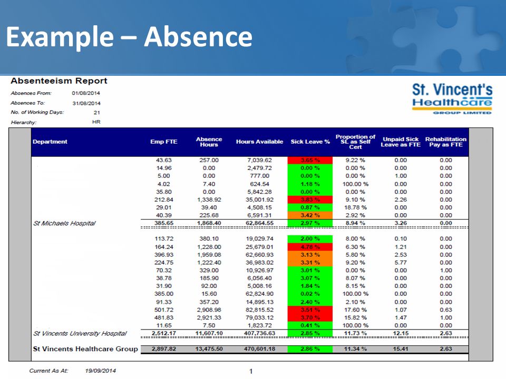Select the unpaid sick leave value 5.77
This screenshot has height=379, width=506.
tap(401, 263)
